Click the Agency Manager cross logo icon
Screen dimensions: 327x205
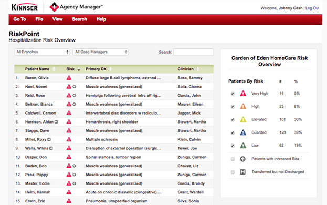point(54,7)
